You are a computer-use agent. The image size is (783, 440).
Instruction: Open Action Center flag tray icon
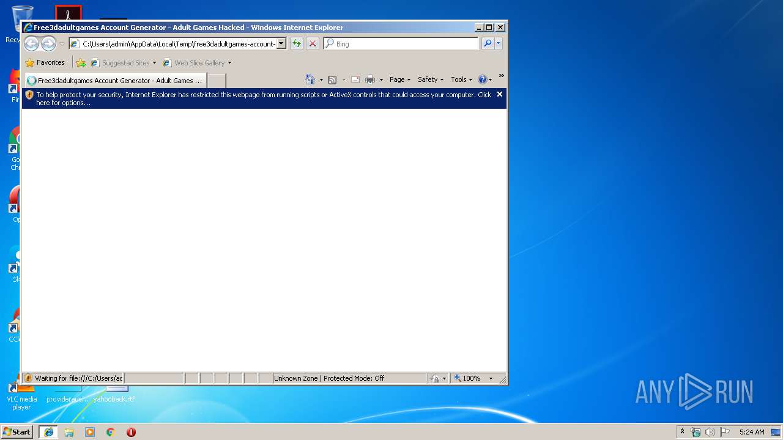(725, 432)
